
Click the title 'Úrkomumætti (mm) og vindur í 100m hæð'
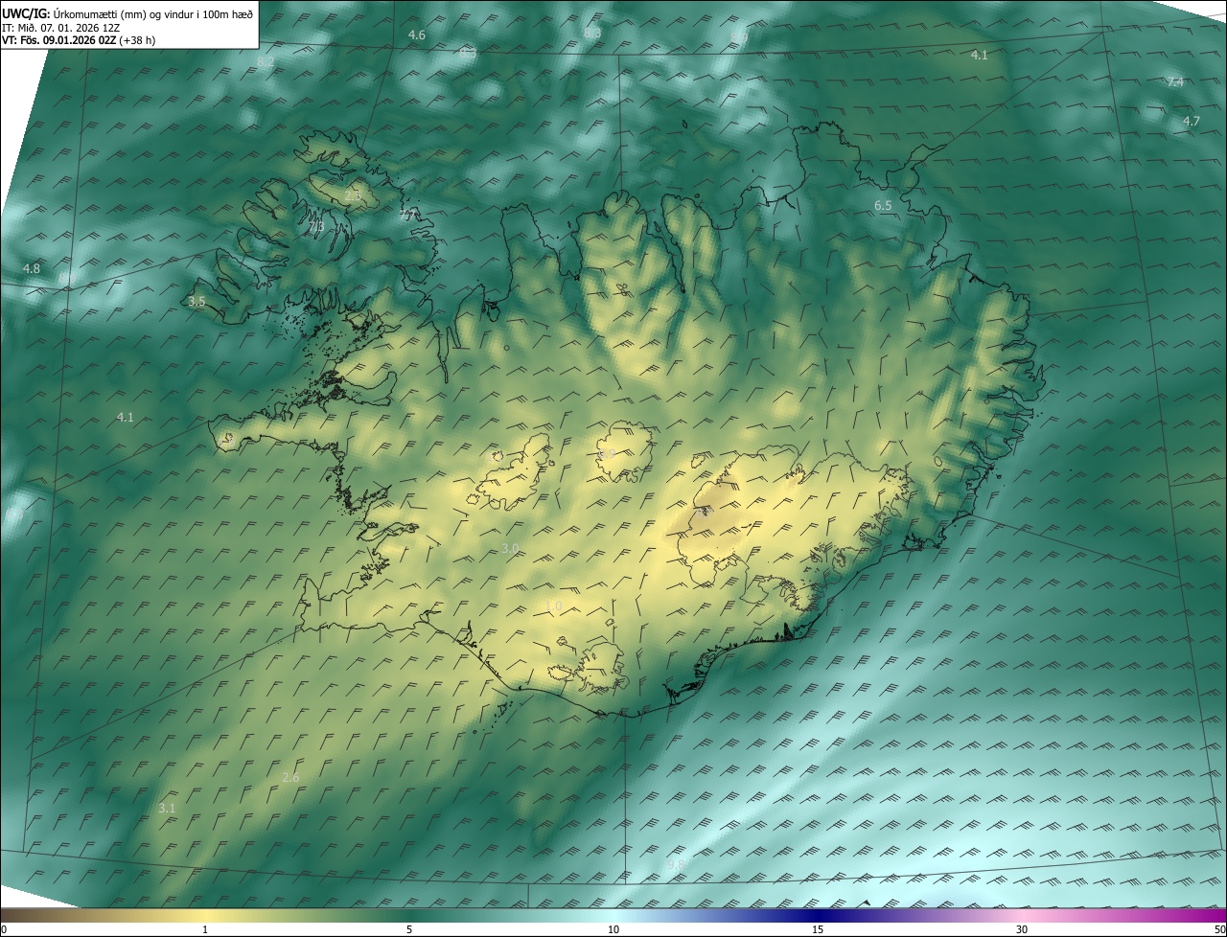[152, 13]
